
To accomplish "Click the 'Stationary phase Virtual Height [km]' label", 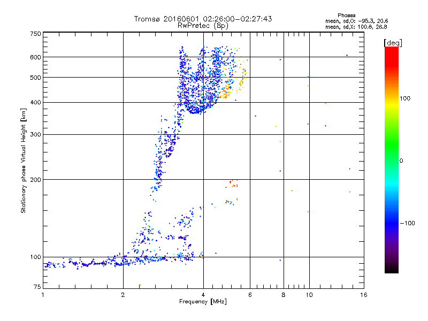I will click(24, 160).
